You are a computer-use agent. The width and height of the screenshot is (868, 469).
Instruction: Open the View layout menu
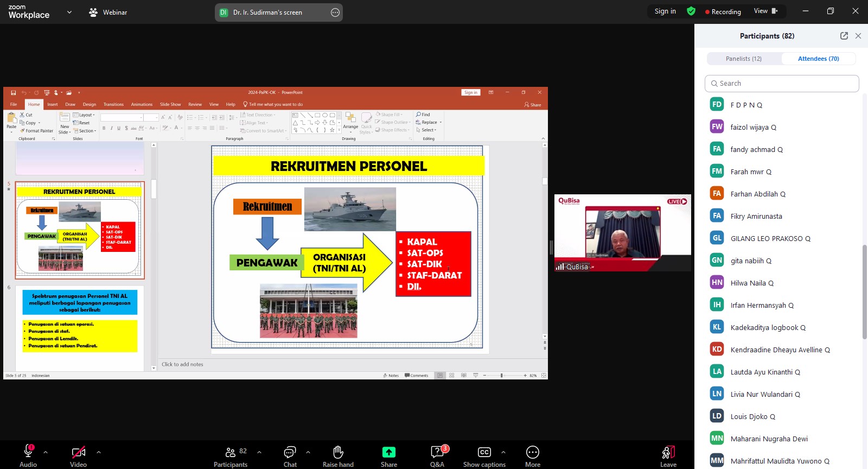(765, 11)
